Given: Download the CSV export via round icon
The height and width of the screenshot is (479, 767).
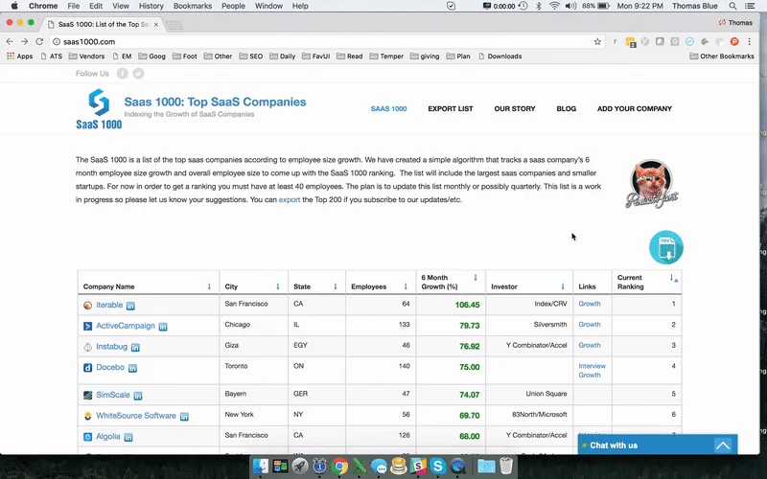Looking at the screenshot, I should coord(665,247).
